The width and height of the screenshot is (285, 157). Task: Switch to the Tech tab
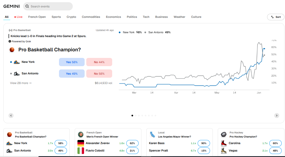tap(146, 17)
